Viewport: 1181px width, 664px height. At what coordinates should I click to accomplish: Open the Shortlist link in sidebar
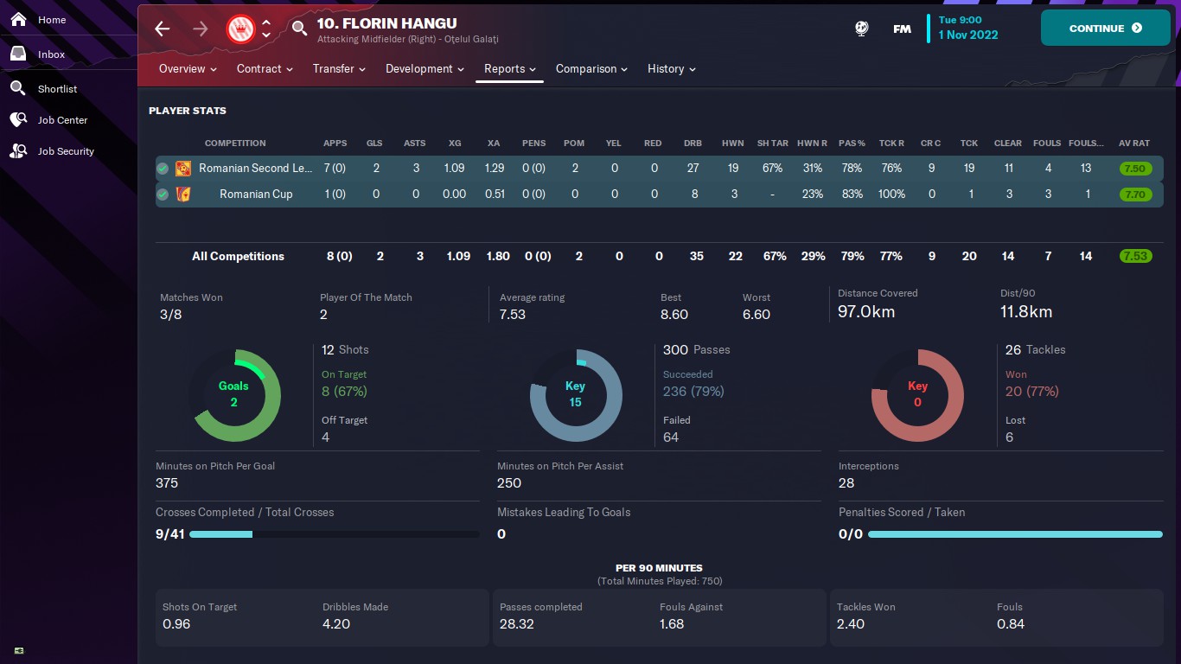pos(57,89)
